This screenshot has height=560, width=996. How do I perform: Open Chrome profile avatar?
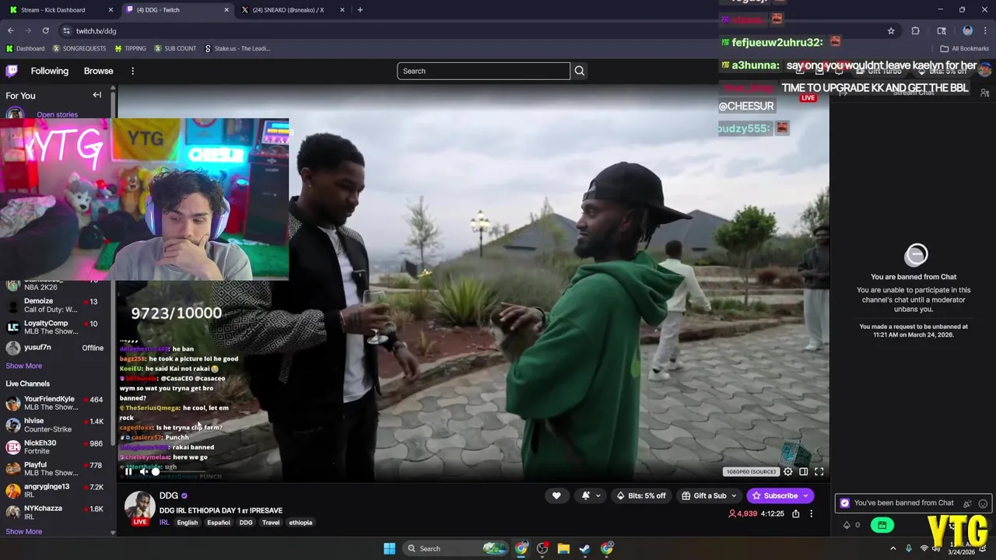(967, 30)
